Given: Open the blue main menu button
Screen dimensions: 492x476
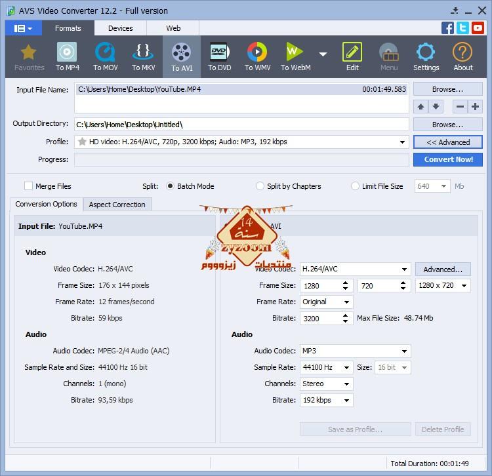Looking at the screenshot, I should pyautogui.click(x=23, y=28).
